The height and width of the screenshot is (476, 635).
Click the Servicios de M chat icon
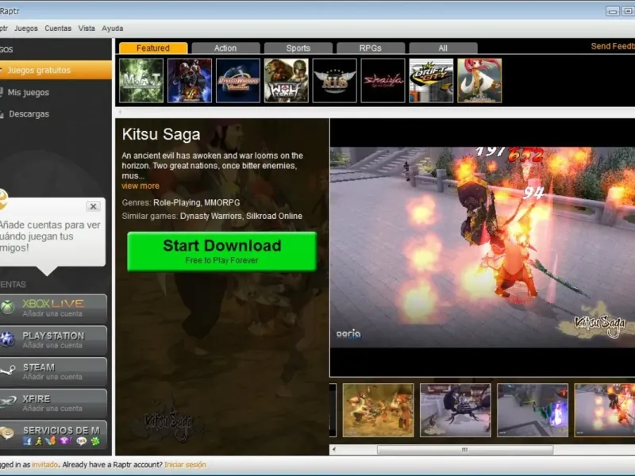pos(7,433)
